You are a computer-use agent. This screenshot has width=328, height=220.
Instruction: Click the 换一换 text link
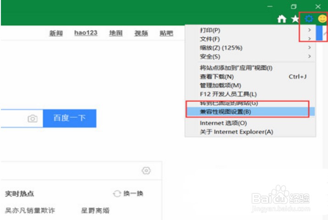pyautogui.click(x=133, y=194)
